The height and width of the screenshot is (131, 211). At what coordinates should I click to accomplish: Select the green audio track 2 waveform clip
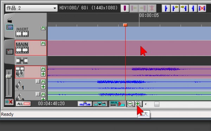point(129,96)
